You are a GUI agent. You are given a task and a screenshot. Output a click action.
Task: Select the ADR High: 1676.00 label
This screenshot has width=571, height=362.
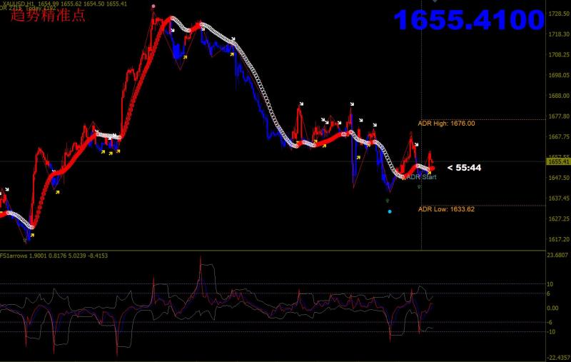click(446, 124)
